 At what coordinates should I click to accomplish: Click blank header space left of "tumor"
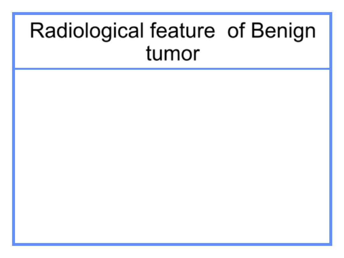(80, 54)
